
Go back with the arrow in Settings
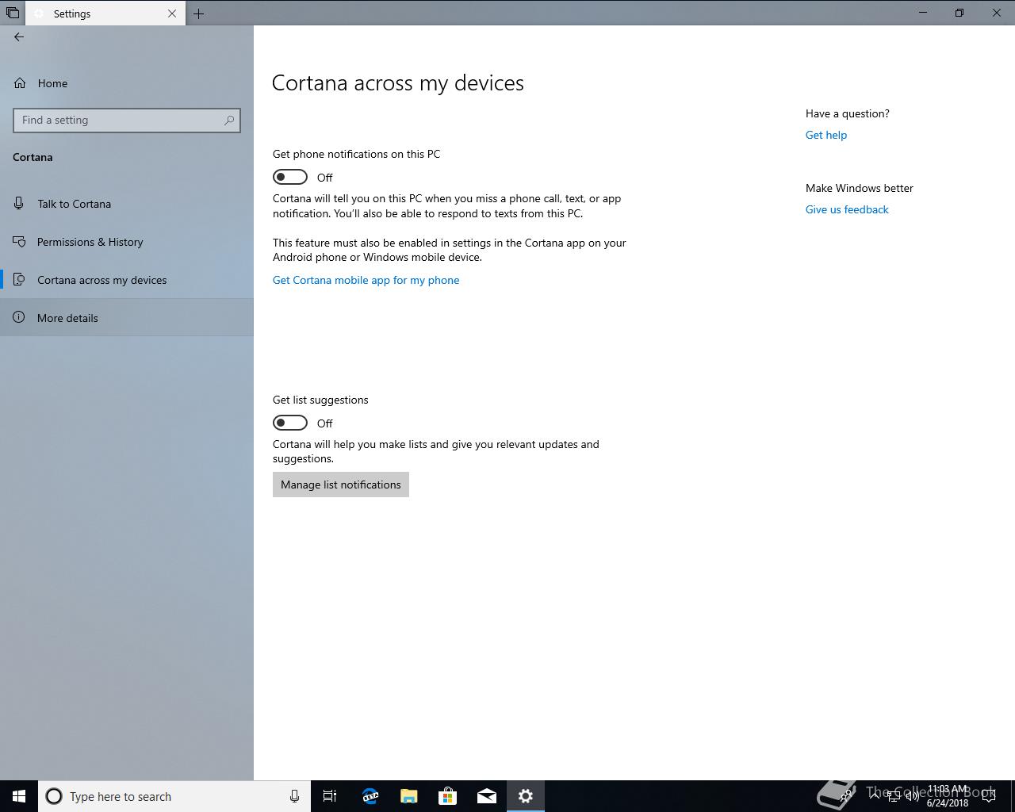click(19, 36)
